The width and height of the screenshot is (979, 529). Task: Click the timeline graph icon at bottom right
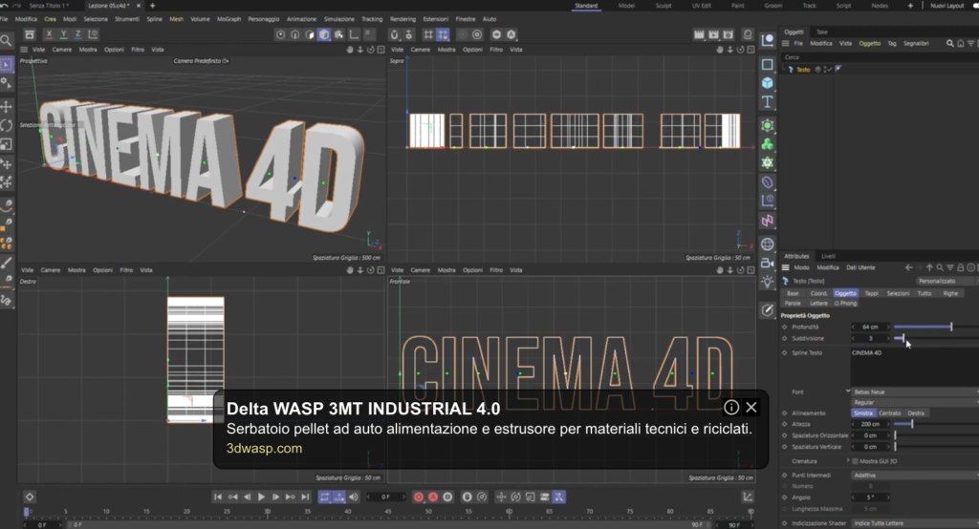click(748, 497)
